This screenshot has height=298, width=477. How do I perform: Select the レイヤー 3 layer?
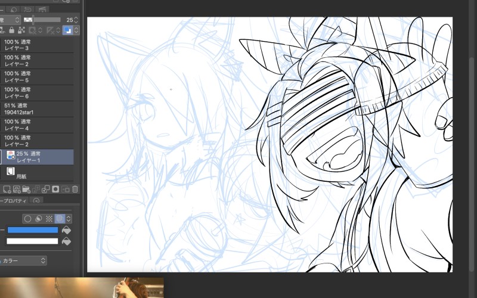(x=37, y=45)
